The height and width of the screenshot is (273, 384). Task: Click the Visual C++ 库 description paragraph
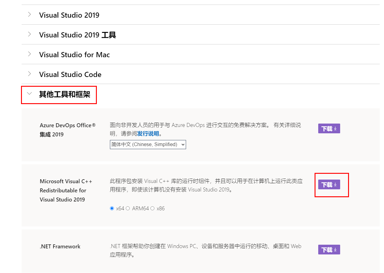pos(206,185)
